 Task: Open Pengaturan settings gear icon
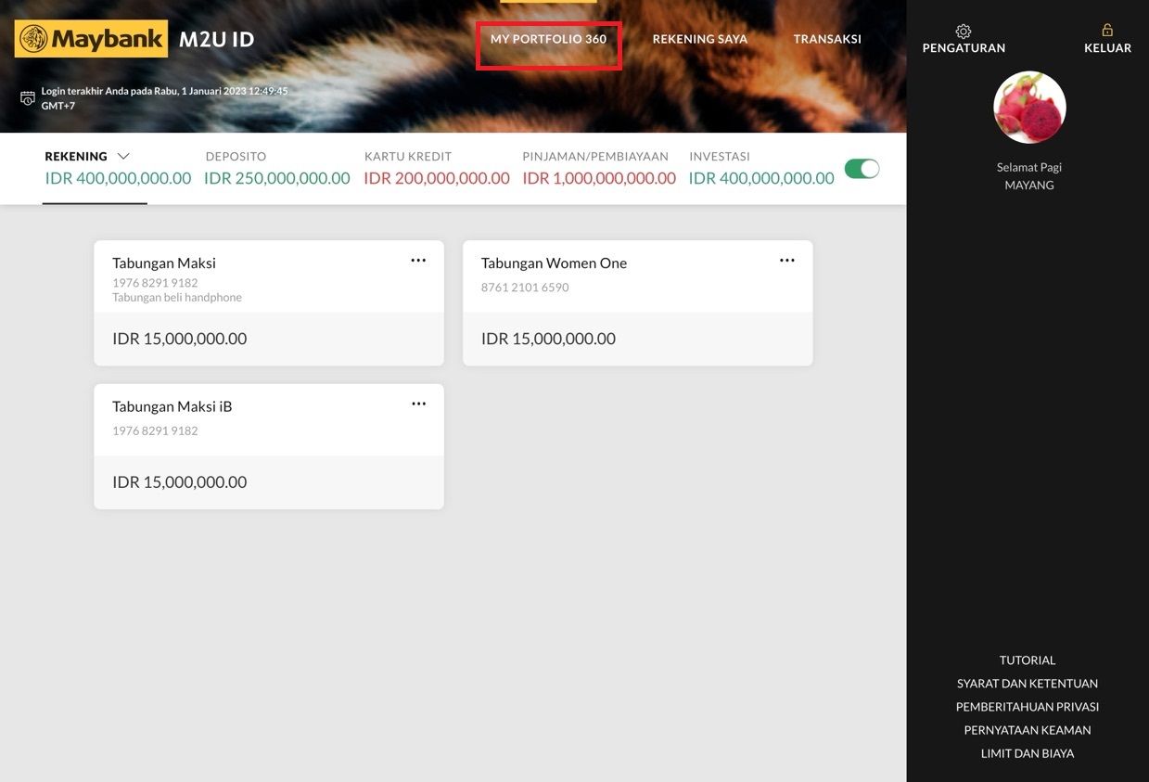pyautogui.click(x=964, y=31)
